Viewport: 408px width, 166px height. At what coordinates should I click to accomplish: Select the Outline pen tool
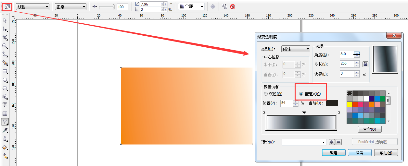tap(5, 139)
